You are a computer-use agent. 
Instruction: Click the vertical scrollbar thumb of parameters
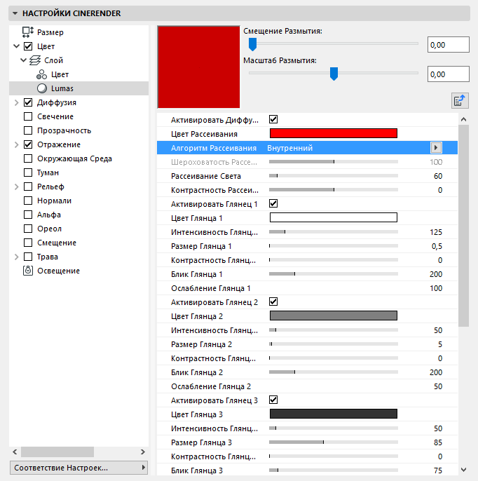click(463, 226)
